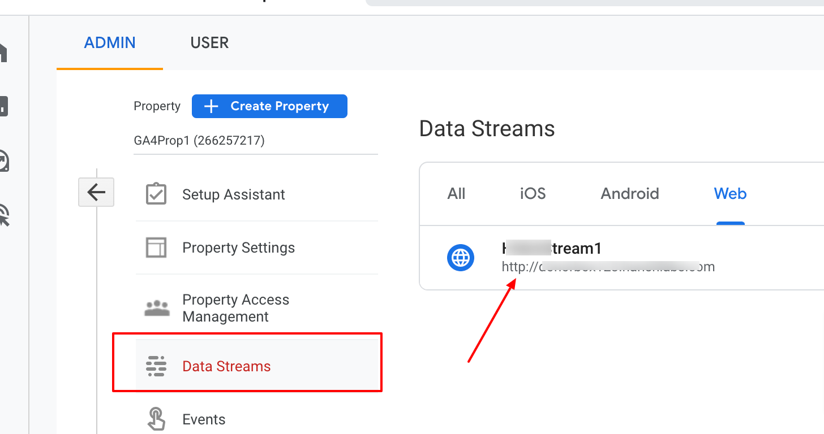The image size is (824, 434).
Task: Select the ADMIN tab
Action: tap(110, 43)
